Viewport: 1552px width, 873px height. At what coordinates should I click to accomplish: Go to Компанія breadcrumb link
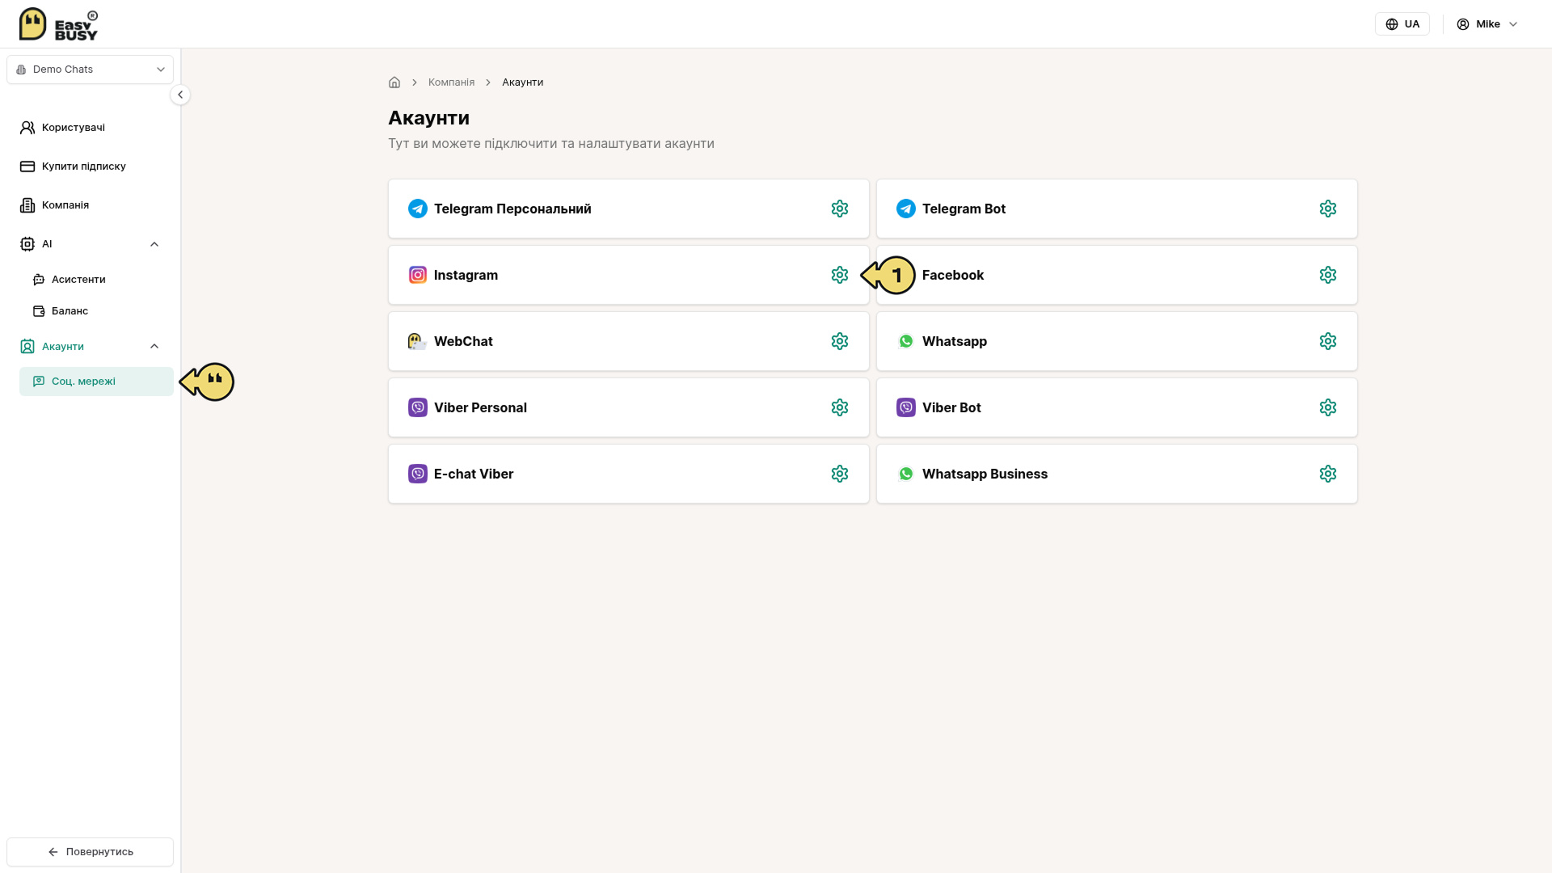coord(451,82)
